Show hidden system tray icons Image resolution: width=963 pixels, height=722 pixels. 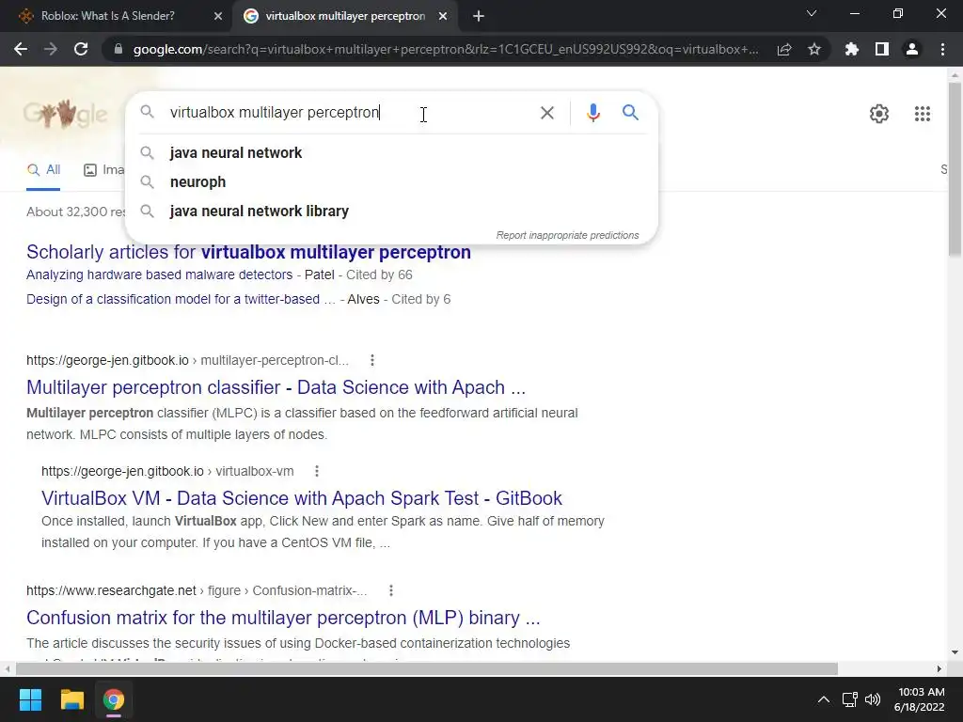(x=824, y=699)
